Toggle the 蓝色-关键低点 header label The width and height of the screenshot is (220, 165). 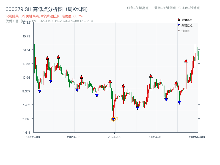(x=165, y=8)
